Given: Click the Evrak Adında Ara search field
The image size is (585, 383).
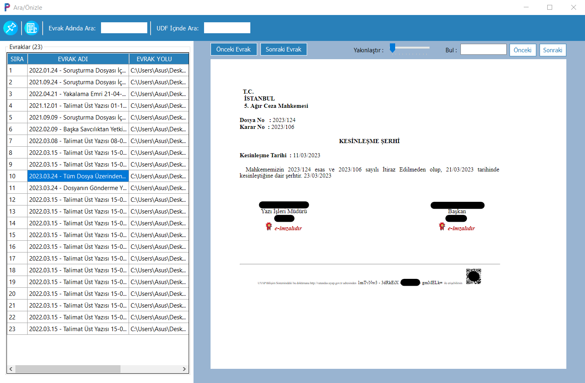Looking at the screenshot, I should [124, 28].
